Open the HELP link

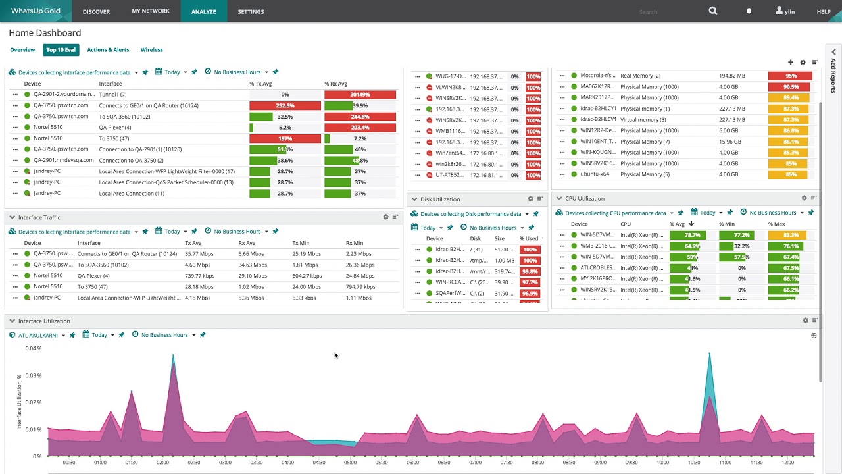point(824,11)
